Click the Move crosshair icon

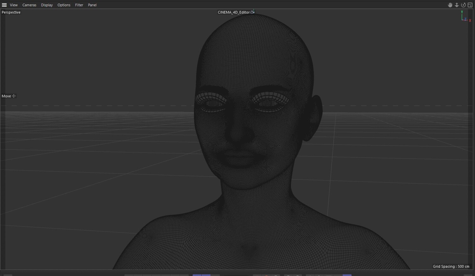14,96
